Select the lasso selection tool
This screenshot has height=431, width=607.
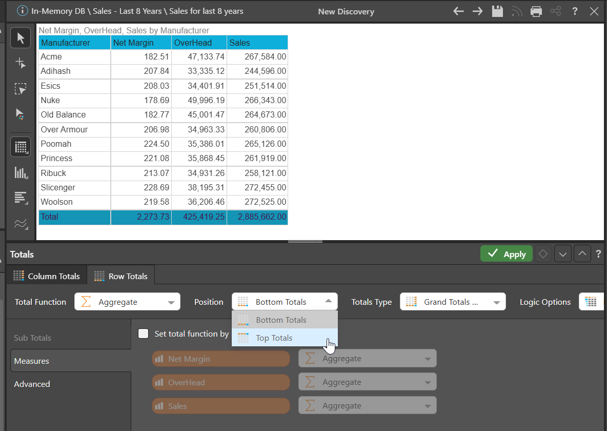click(21, 89)
